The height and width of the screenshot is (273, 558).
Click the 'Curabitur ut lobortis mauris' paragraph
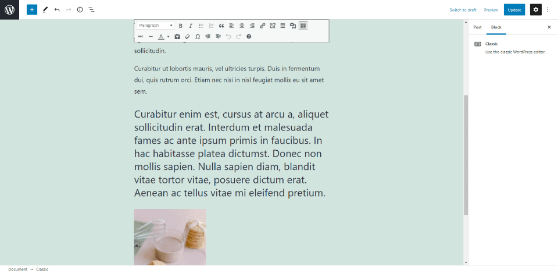point(229,80)
